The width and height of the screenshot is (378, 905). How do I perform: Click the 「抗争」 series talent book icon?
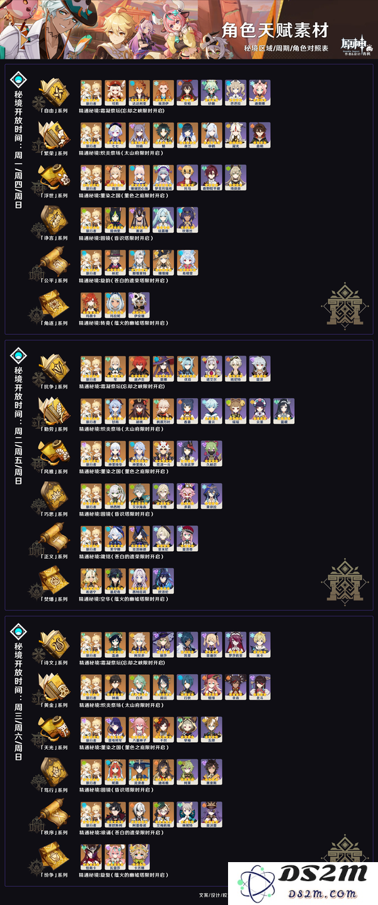[x=54, y=368]
